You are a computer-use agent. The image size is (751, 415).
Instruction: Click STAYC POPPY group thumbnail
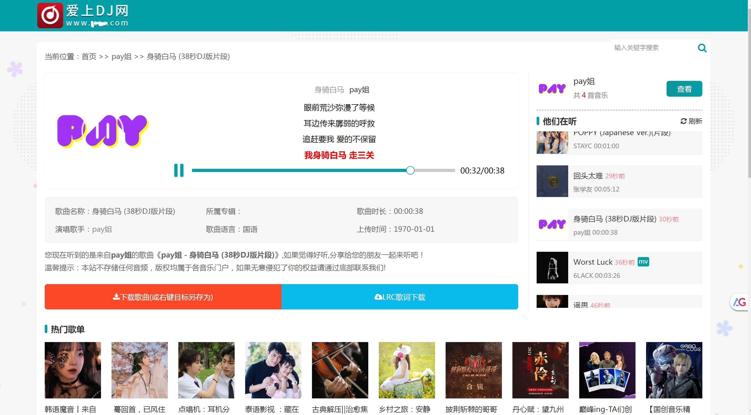tap(552, 142)
